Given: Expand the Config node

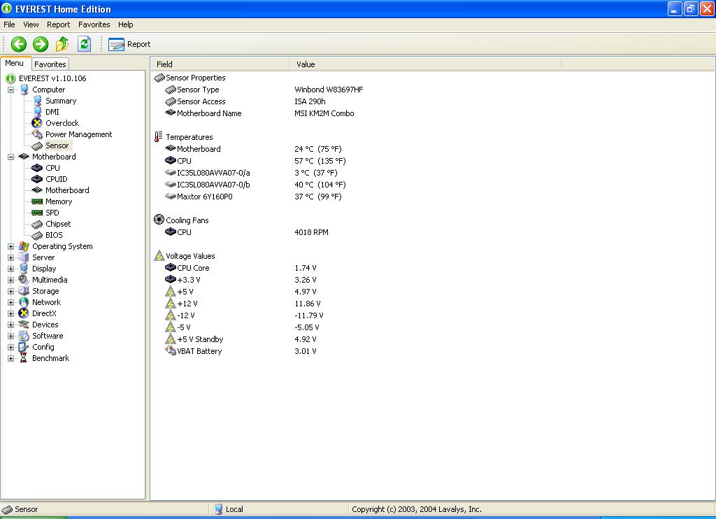Looking at the screenshot, I should tap(10, 347).
